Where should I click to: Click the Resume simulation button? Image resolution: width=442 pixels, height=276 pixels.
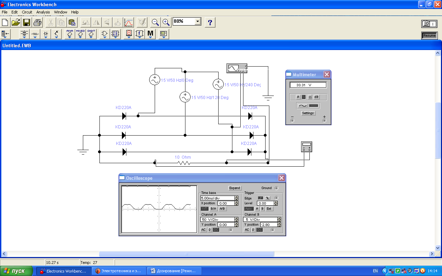pos(430,36)
